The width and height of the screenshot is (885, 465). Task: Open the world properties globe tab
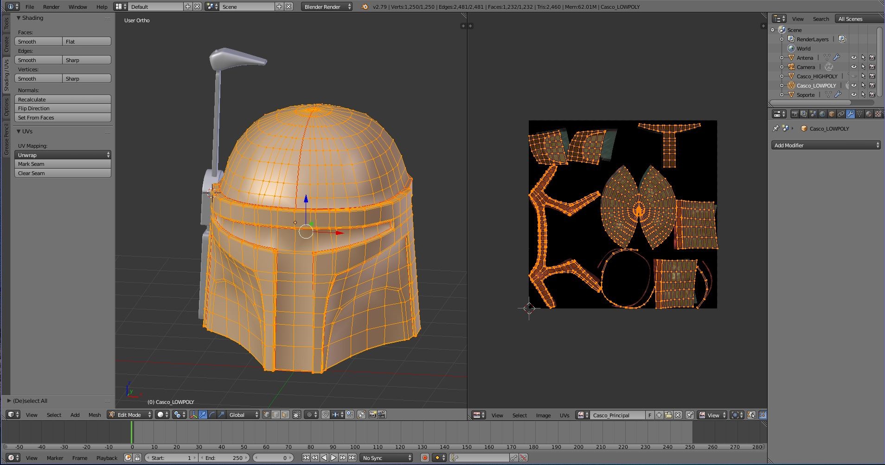(x=822, y=114)
